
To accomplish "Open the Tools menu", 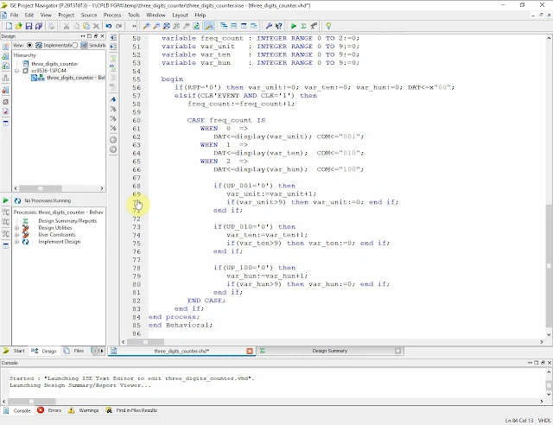I will [134, 16].
